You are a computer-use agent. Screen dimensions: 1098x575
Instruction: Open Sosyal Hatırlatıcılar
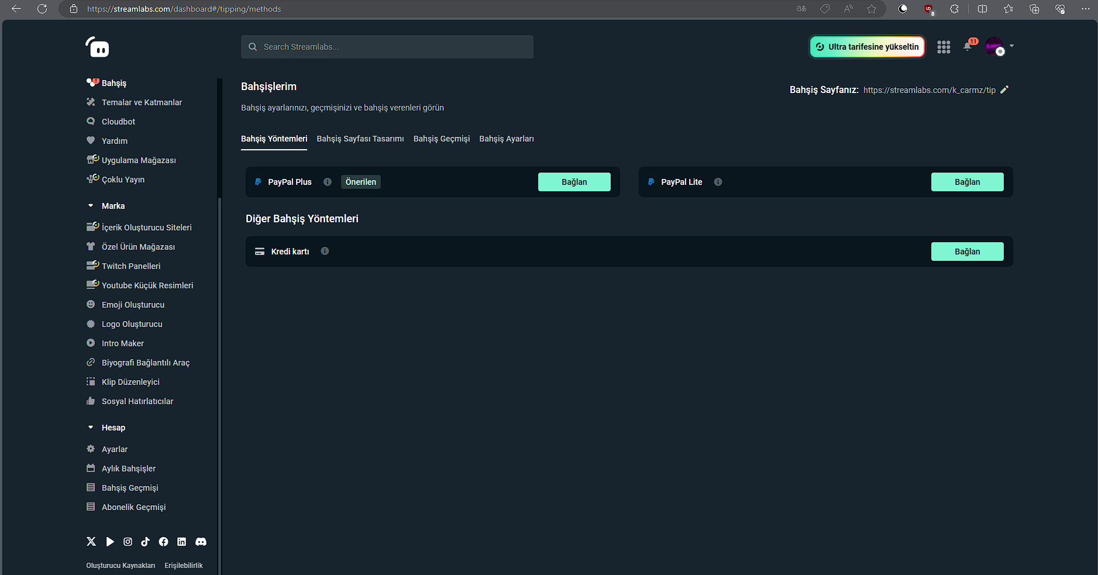137,401
